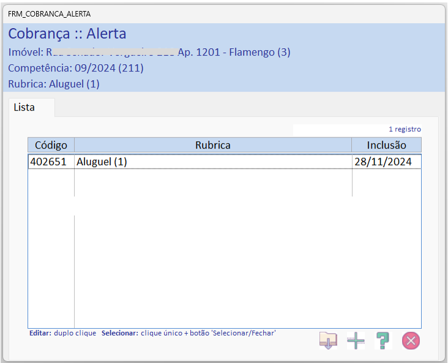This screenshot has width=448, height=363.
Task: Sort by the Rubrica column header
Action: click(x=213, y=145)
